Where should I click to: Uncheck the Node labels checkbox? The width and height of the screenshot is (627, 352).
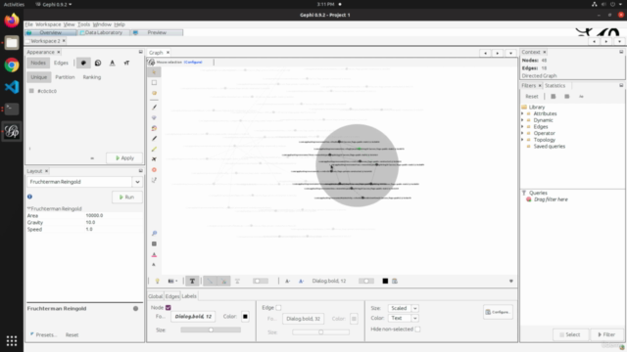click(x=168, y=308)
